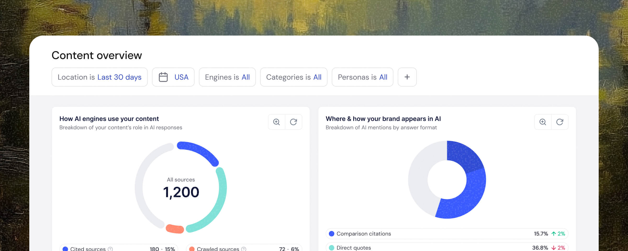Click the 15.7% Comparison citations value
Viewport: 628px width, 251px height.
[x=541, y=234]
